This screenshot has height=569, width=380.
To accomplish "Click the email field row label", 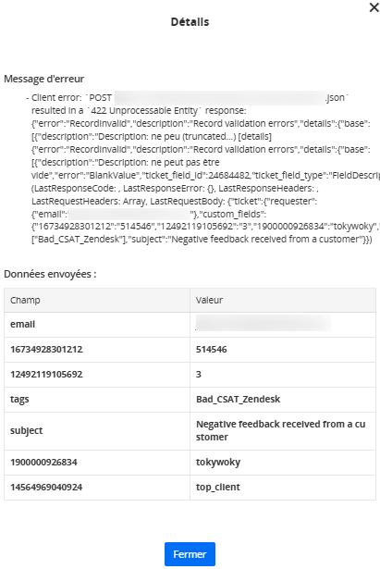I will coord(97,325).
